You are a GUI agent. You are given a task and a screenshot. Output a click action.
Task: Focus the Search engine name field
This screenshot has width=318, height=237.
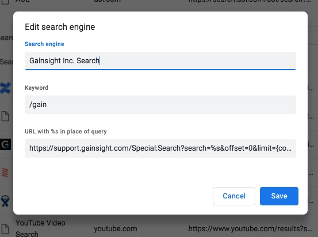click(160, 61)
